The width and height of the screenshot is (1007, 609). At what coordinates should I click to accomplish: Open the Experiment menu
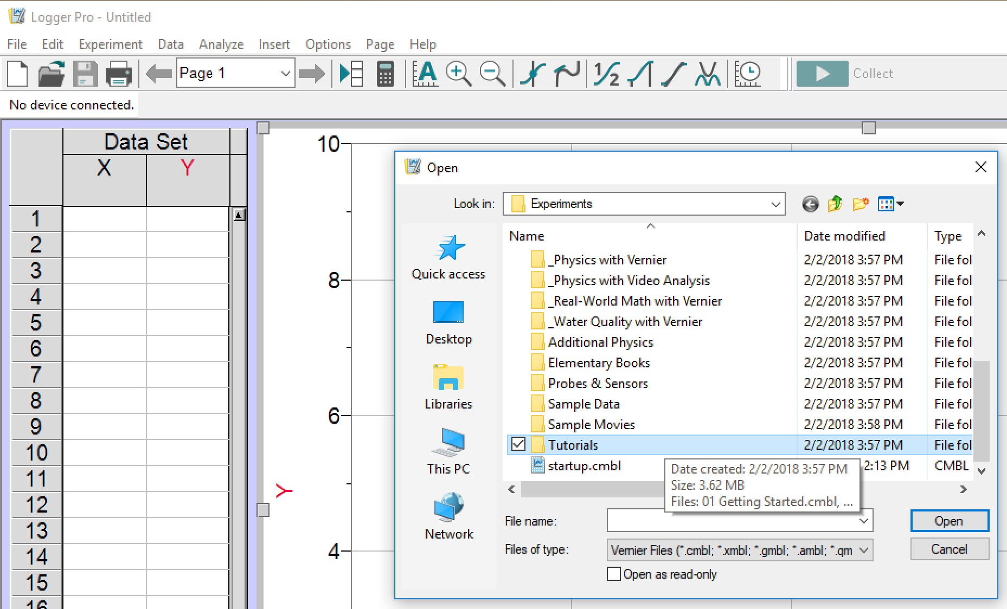(x=110, y=44)
